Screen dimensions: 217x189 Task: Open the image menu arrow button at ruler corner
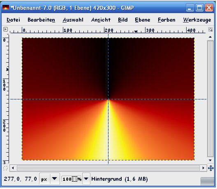pos(5,29)
